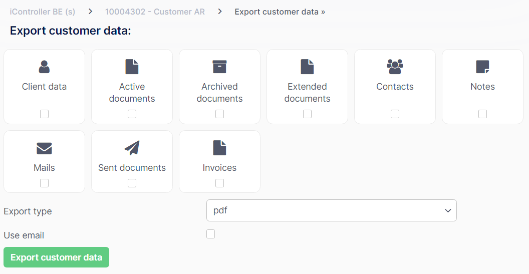The width and height of the screenshot is (529, 274).
Task: Check the Invoices checkbox
Action: click(x=219, y=183)
